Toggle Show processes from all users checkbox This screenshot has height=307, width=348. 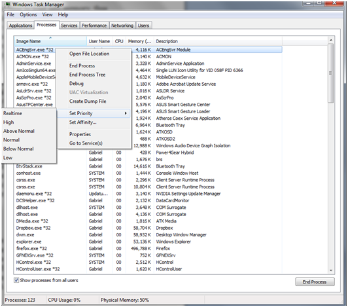tap(16, 280)
